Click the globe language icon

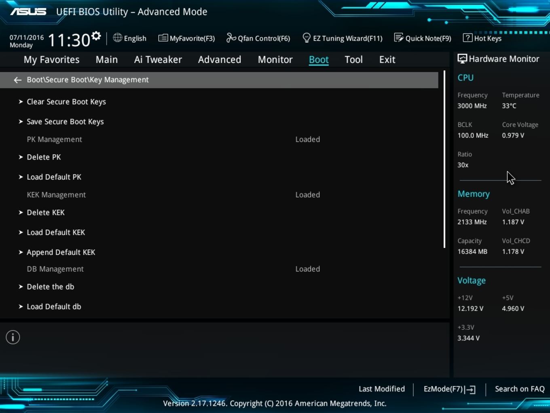117,38
